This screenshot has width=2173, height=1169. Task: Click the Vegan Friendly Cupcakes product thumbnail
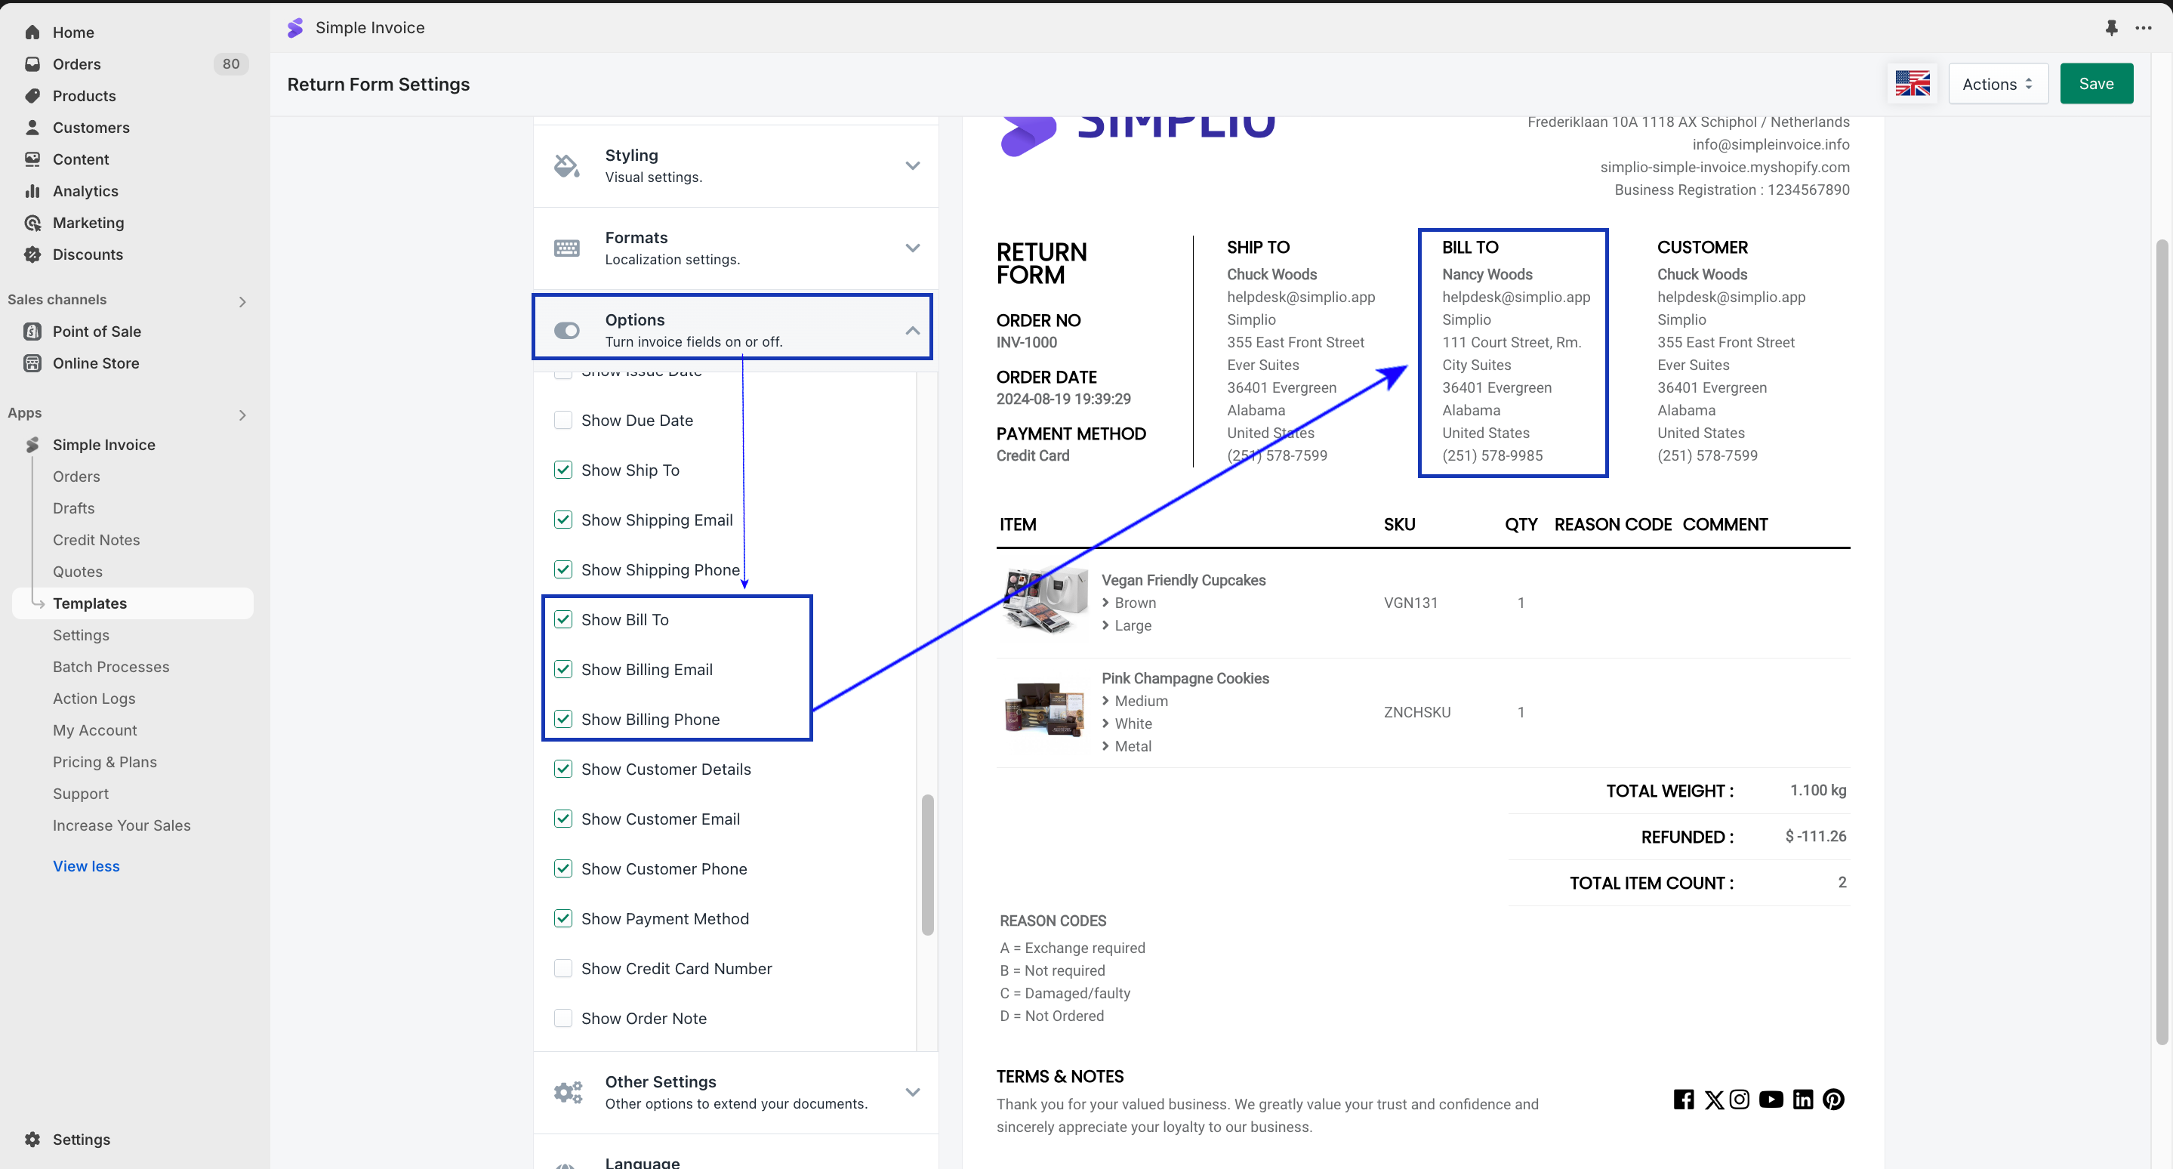(1044, 602)
